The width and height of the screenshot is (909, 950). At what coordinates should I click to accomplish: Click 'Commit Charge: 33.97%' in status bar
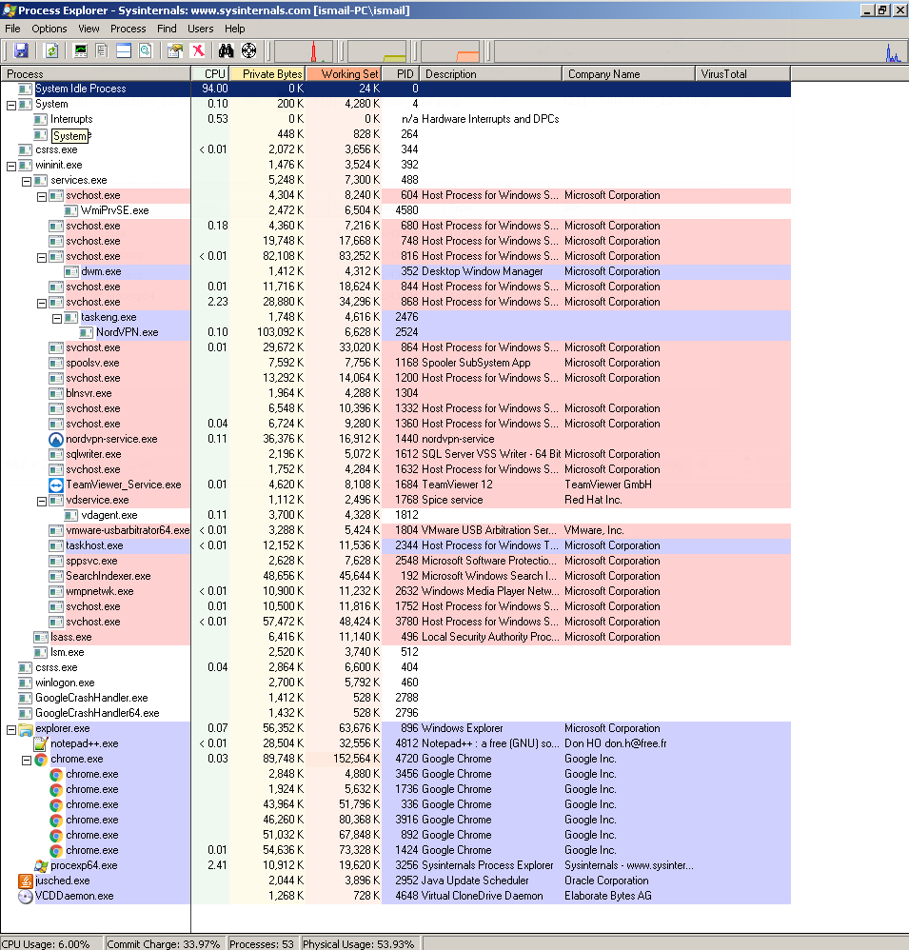(164, 944)
